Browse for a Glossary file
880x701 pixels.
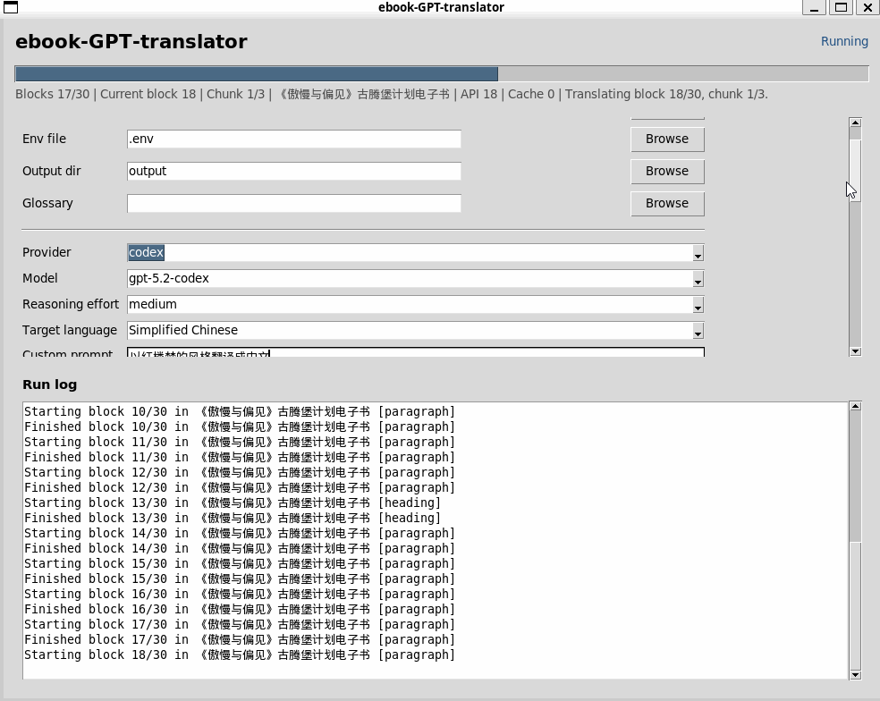667,203
